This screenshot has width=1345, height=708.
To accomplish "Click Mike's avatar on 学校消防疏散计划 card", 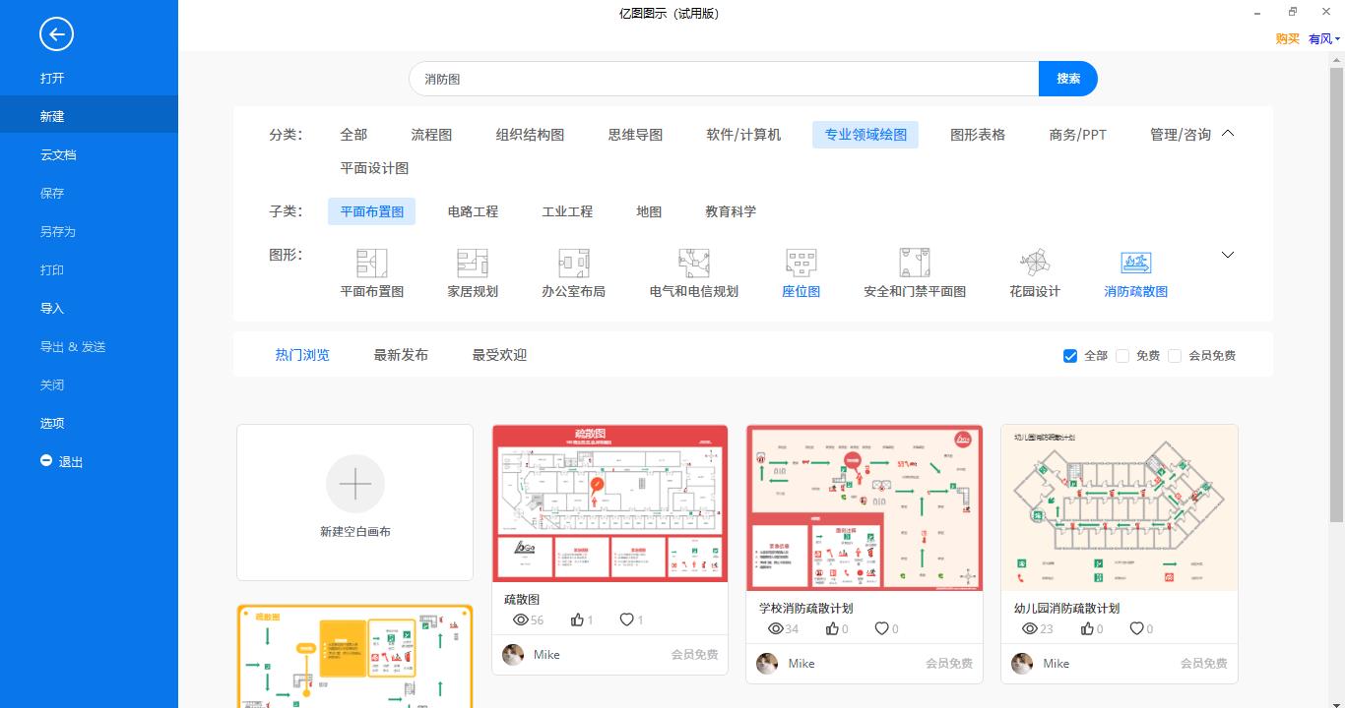I will tap(767, 664).
